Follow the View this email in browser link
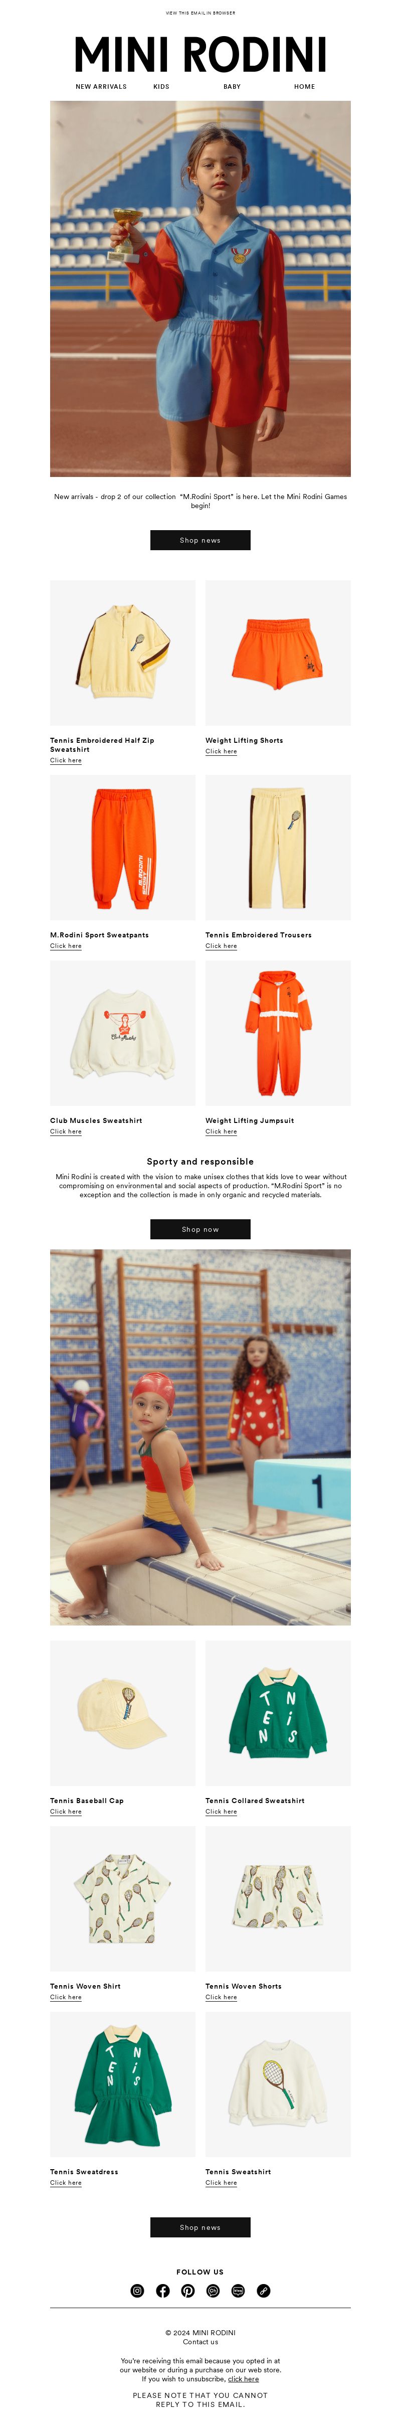Viewport: 401px width, 2429px height. point(200,13)
